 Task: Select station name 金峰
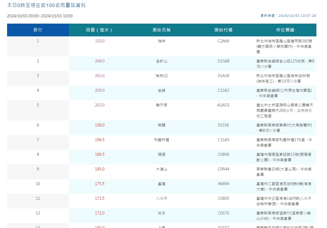click(161, 90)
